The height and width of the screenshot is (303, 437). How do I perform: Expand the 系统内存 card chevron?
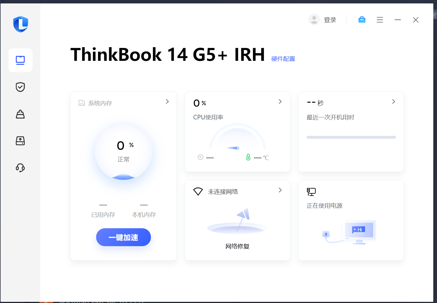(167, 101)
